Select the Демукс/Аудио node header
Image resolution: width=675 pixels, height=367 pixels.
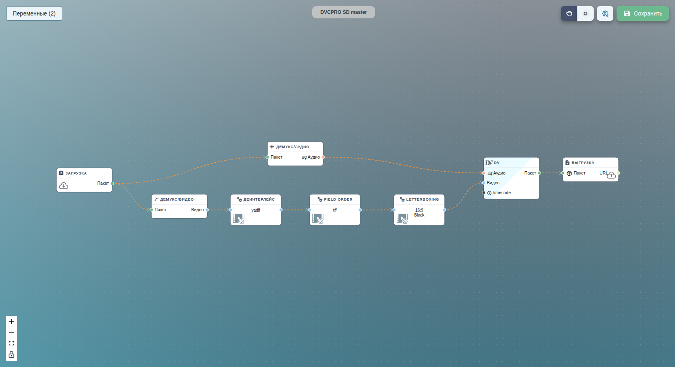tap(295, 147)
